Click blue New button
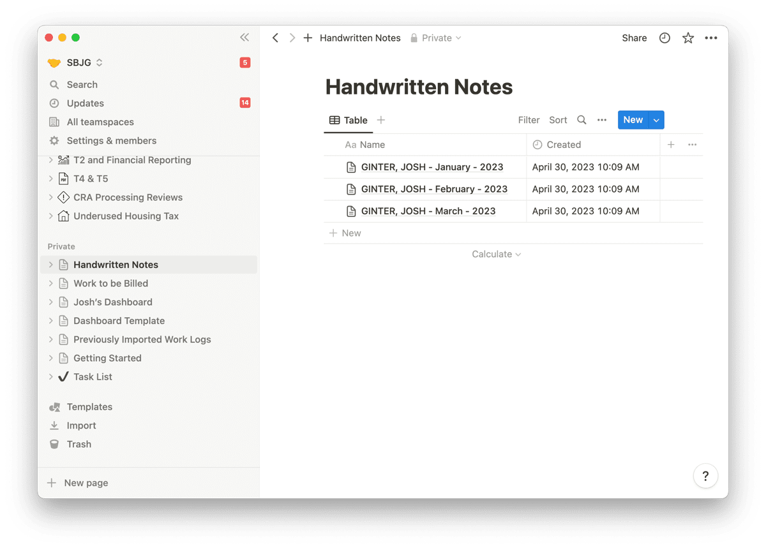The height and width of the screenshot is (548, 766). pyautogui.click(x=633, y=120)
